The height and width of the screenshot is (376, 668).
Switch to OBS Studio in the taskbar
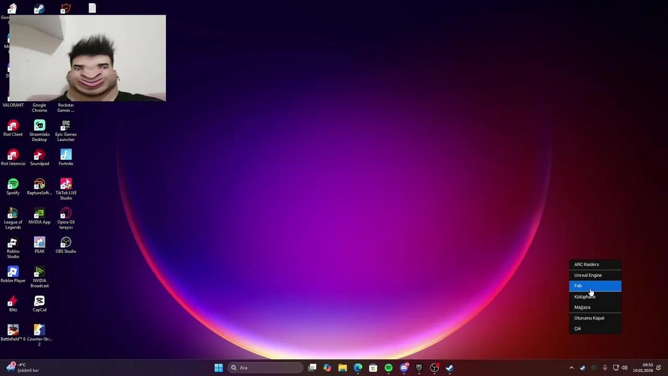pyautogui.click(x=434, y=368)
